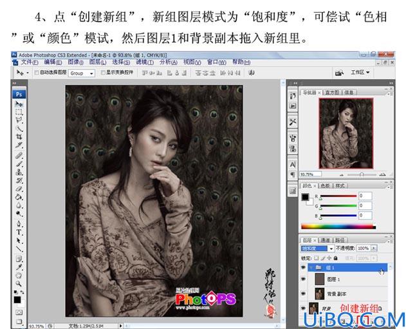Open Character panel from dock
The height and width of the screenshot is (329, 406).
coord(293,165)
